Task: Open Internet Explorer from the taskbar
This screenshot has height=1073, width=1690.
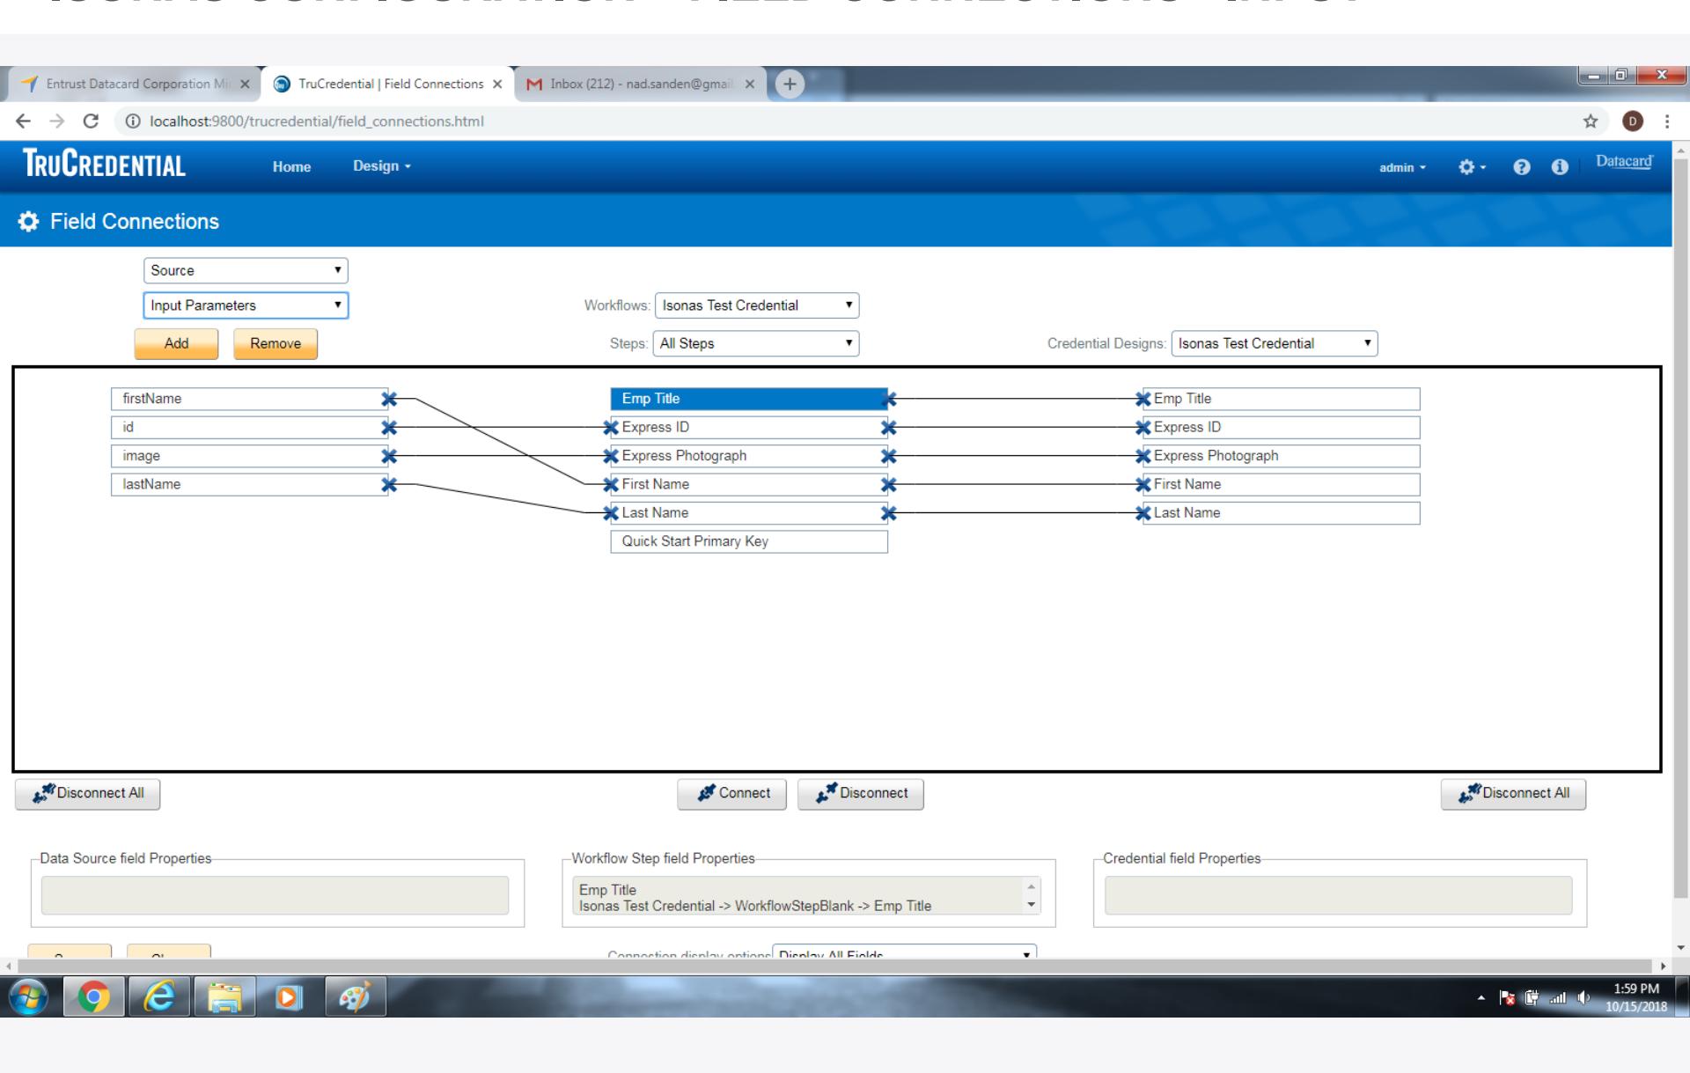Action: pyautogui.click(x=158, y=997)
